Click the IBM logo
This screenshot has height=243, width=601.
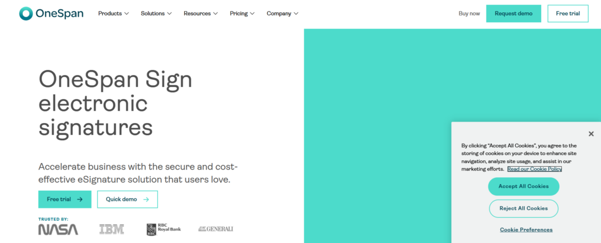point(112,229)
